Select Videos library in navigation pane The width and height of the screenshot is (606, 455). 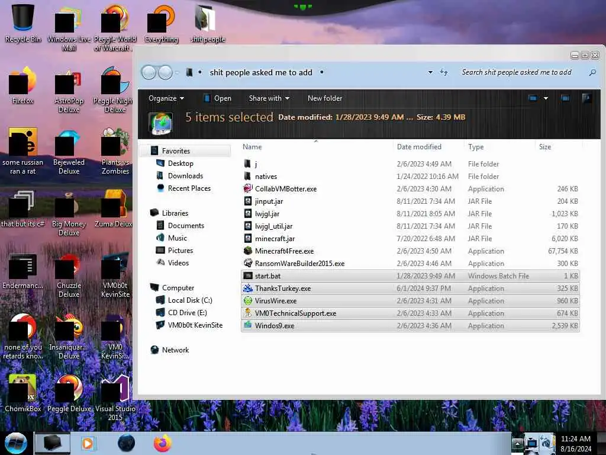click(178, 262)
